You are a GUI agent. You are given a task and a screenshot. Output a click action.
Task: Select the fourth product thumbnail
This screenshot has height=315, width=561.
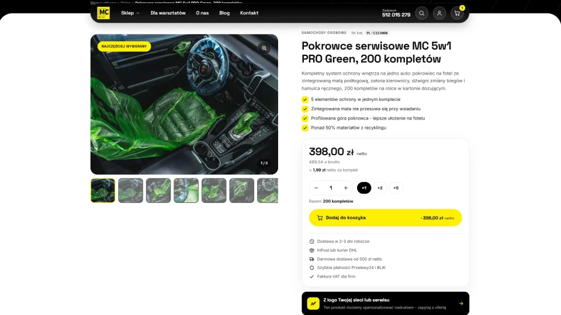tap(186, 190)
